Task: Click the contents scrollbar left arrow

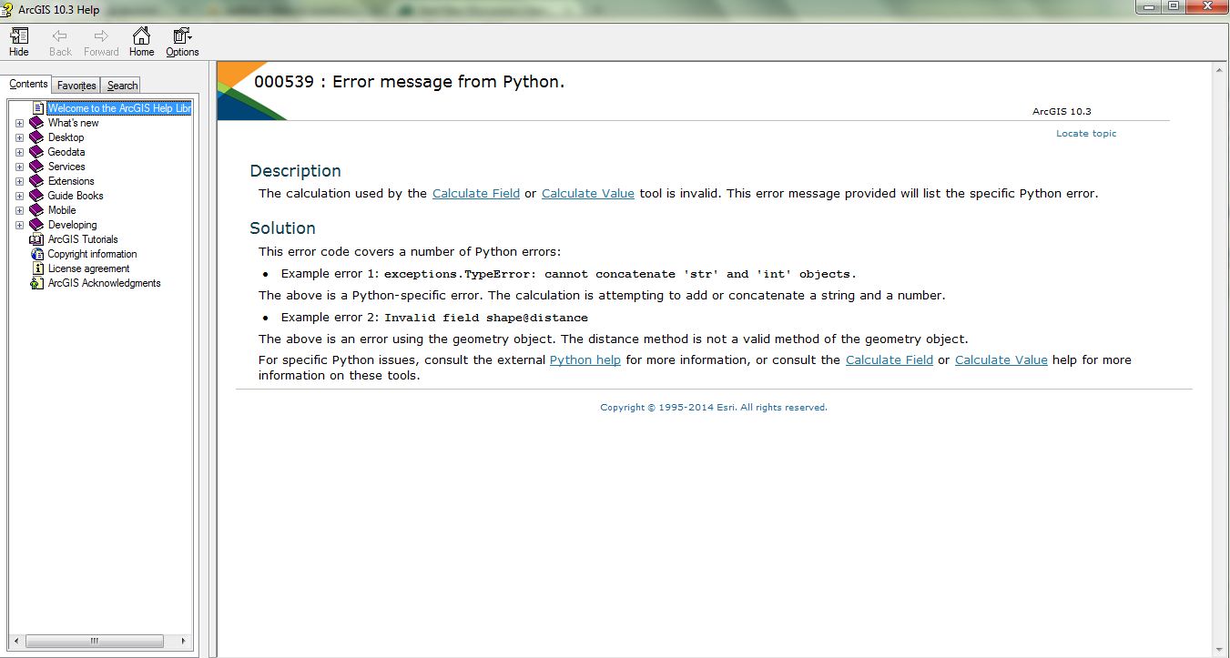Action: pos(15,641)
